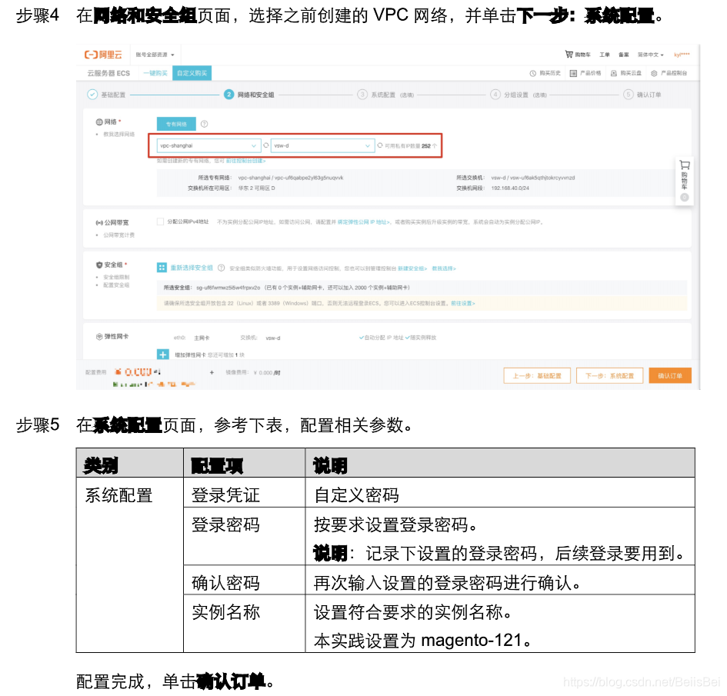Click the 重新选择安全组 grid icon
This screenshot has height=696, width=727.
(x=162, y=268)
